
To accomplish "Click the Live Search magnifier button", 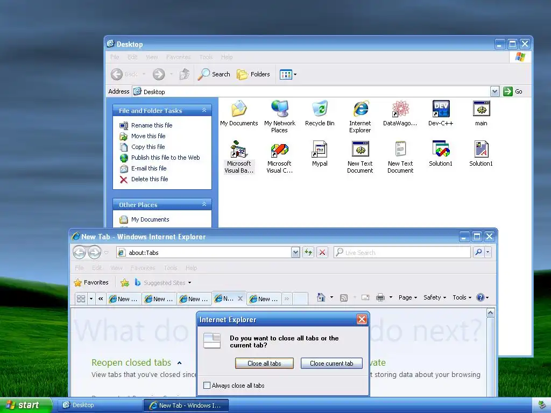I will click(478, 252).
